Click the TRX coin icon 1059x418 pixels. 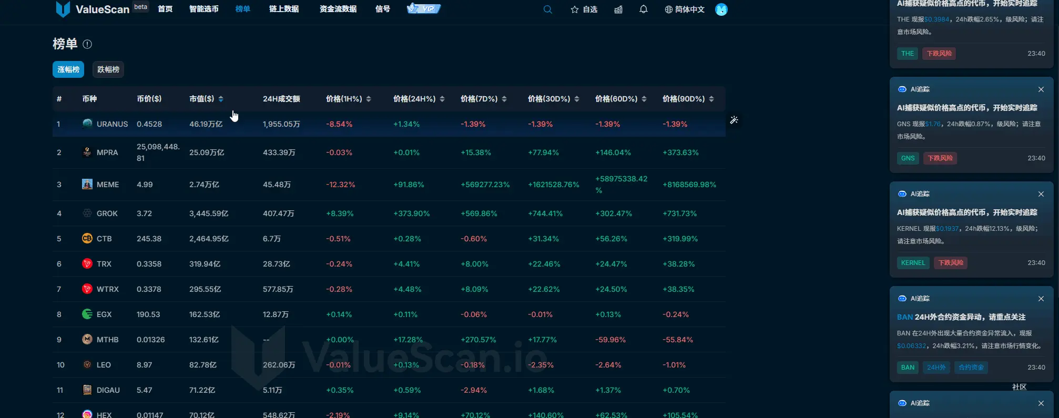(87, 263)
